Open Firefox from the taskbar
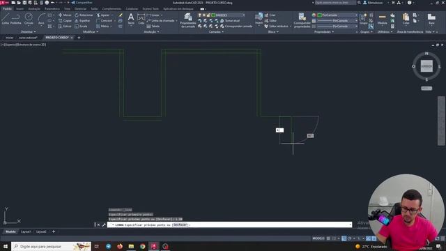446x251 pixels. pos(120,246)
